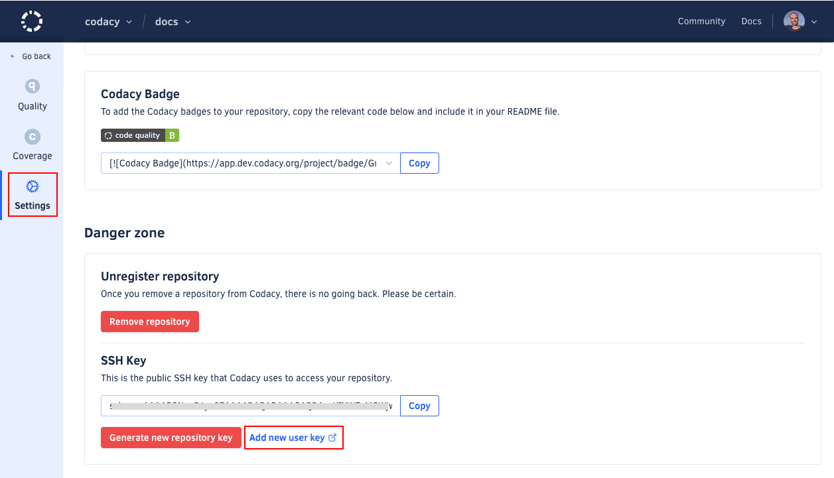Click the Remove repository button
Viewport: 834px width, 478px height.
point(149,322)
